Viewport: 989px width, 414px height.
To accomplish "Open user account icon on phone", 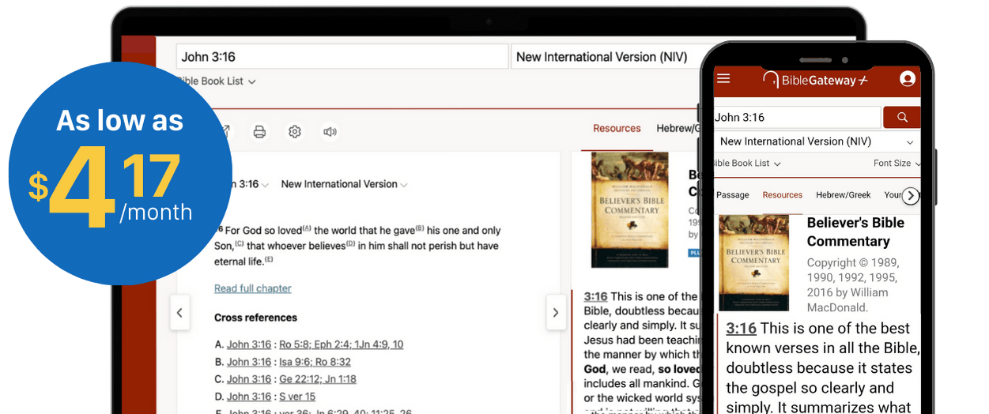I will coord(908,79).
